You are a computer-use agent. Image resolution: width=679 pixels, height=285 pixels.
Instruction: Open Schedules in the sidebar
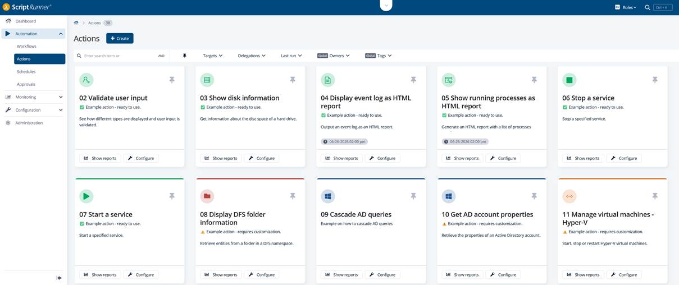point(26,72)
